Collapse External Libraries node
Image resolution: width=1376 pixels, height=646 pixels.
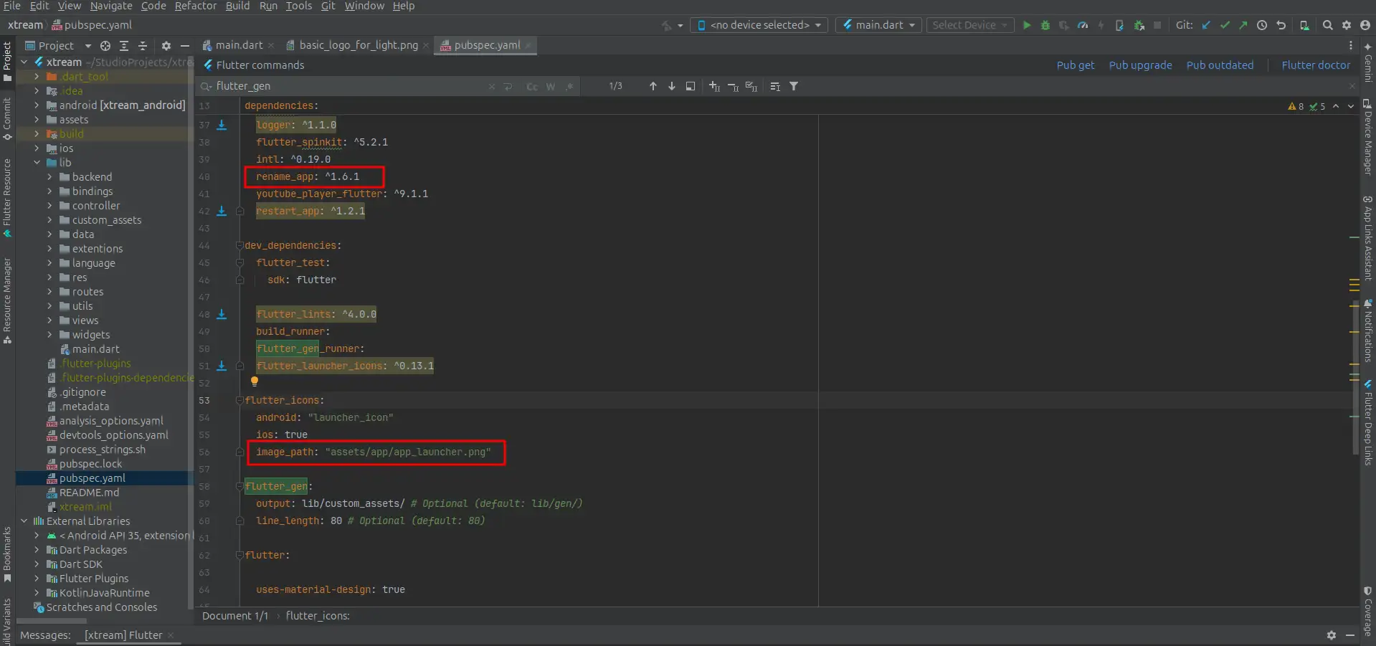24,521
